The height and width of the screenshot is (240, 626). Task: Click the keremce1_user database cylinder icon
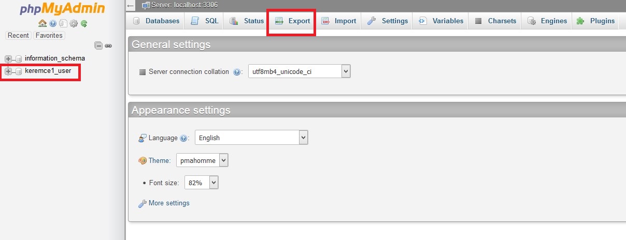(19, 71)
